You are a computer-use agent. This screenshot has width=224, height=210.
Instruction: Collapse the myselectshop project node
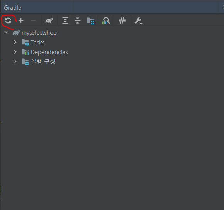(x=7, y=32)
